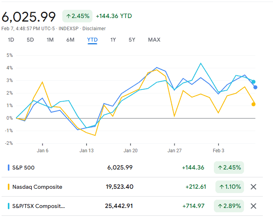Click the Jan 6 axis label
Image resolution: width=273 pixels, height=217 pixels.
tap(42, 151)
